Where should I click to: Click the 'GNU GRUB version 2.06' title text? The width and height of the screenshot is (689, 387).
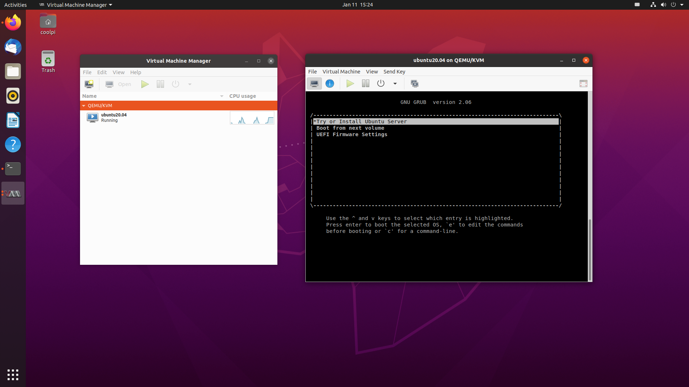436,102
